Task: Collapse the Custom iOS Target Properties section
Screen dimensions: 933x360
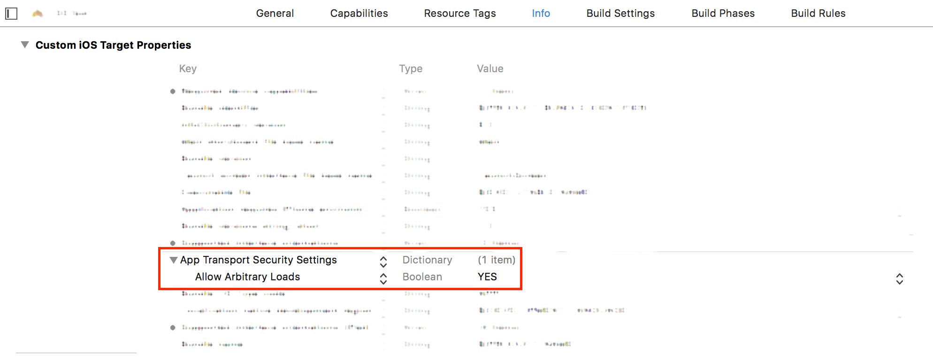Action: click(25, 45)
